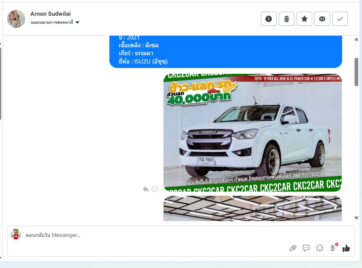Viewport: 362px width, 268px height.
Task: Delete conversation using trash icon
Action: 287,19
